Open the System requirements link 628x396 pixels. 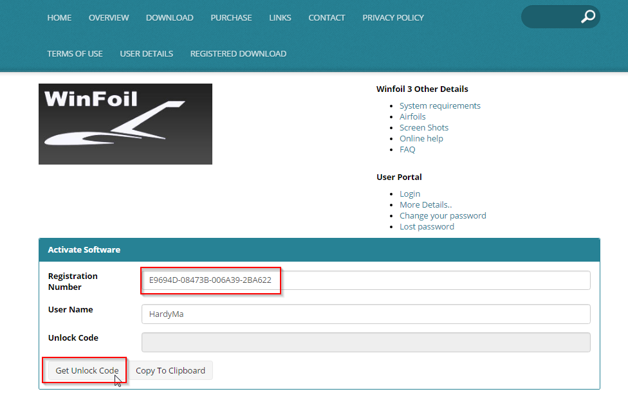coord(439,105)
